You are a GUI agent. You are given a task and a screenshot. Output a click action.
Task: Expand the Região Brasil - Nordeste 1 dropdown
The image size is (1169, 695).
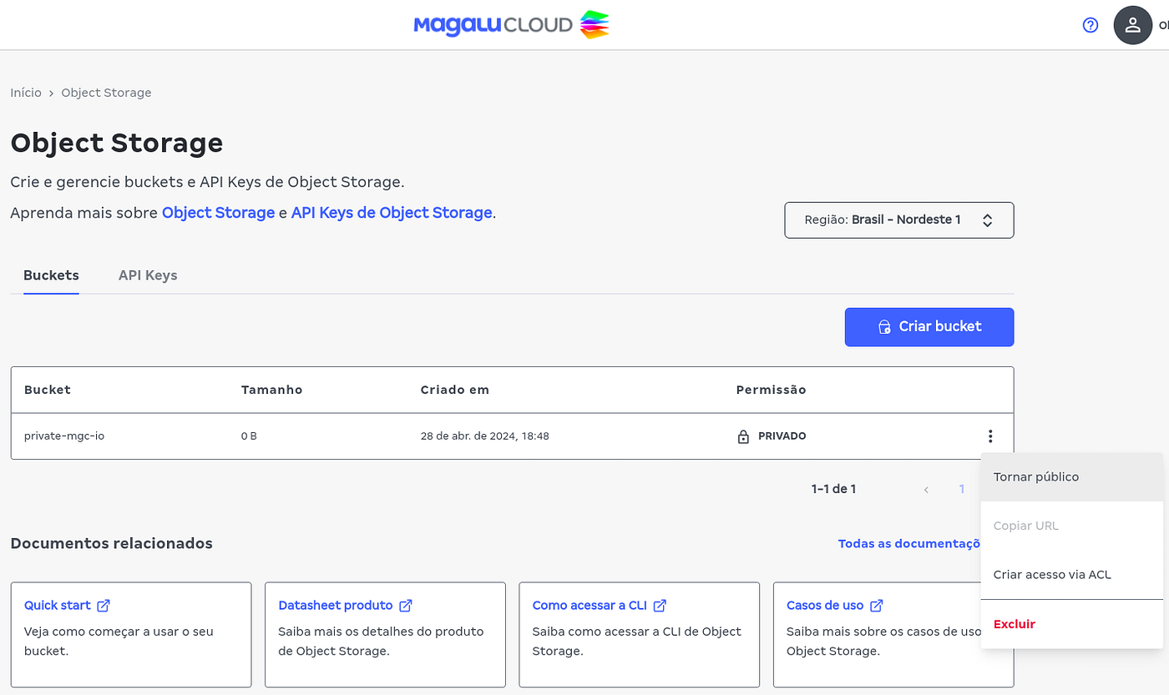pyautogui.click(x=899, y=220)
